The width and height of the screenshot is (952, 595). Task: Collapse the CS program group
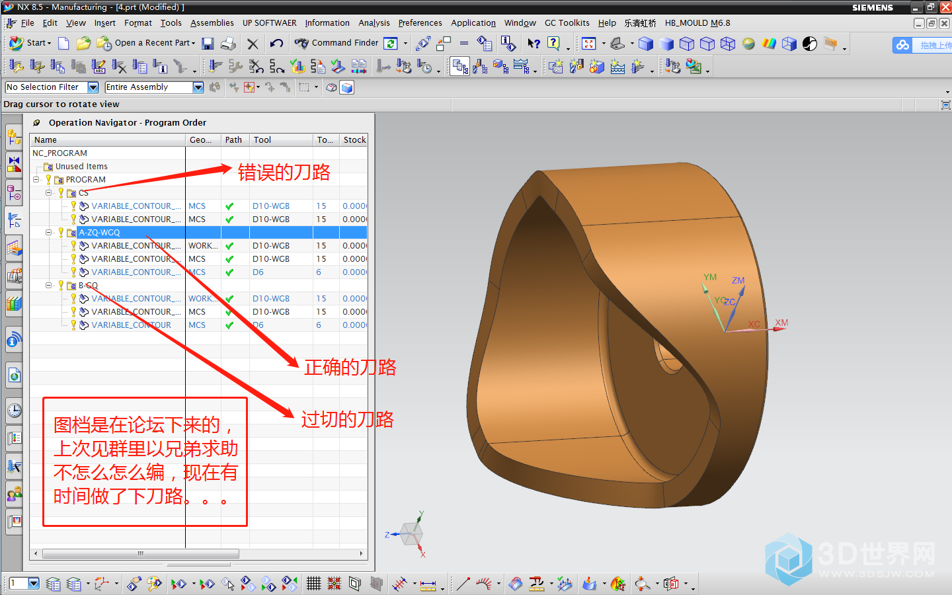tap(48, 193)
